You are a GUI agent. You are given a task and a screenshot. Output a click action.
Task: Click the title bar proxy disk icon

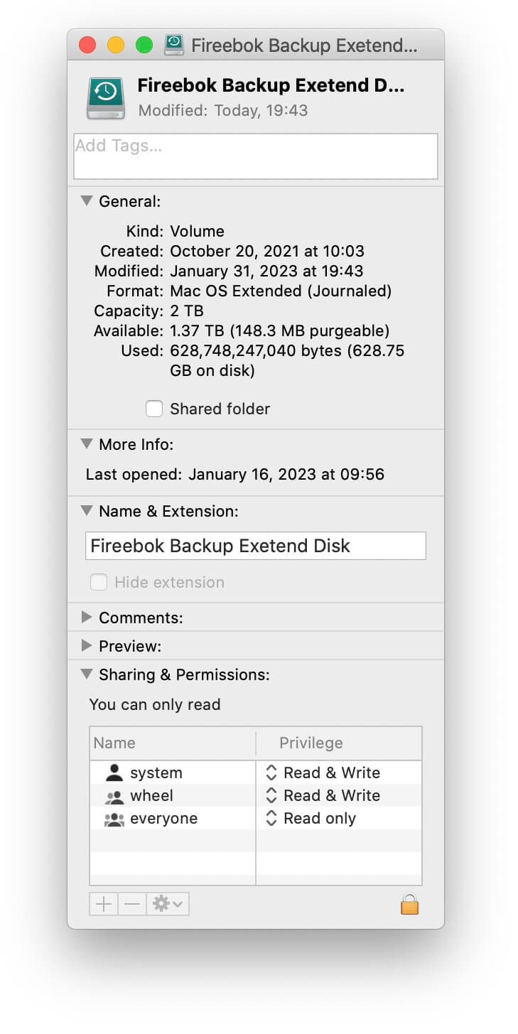click(x=174, y=45)
